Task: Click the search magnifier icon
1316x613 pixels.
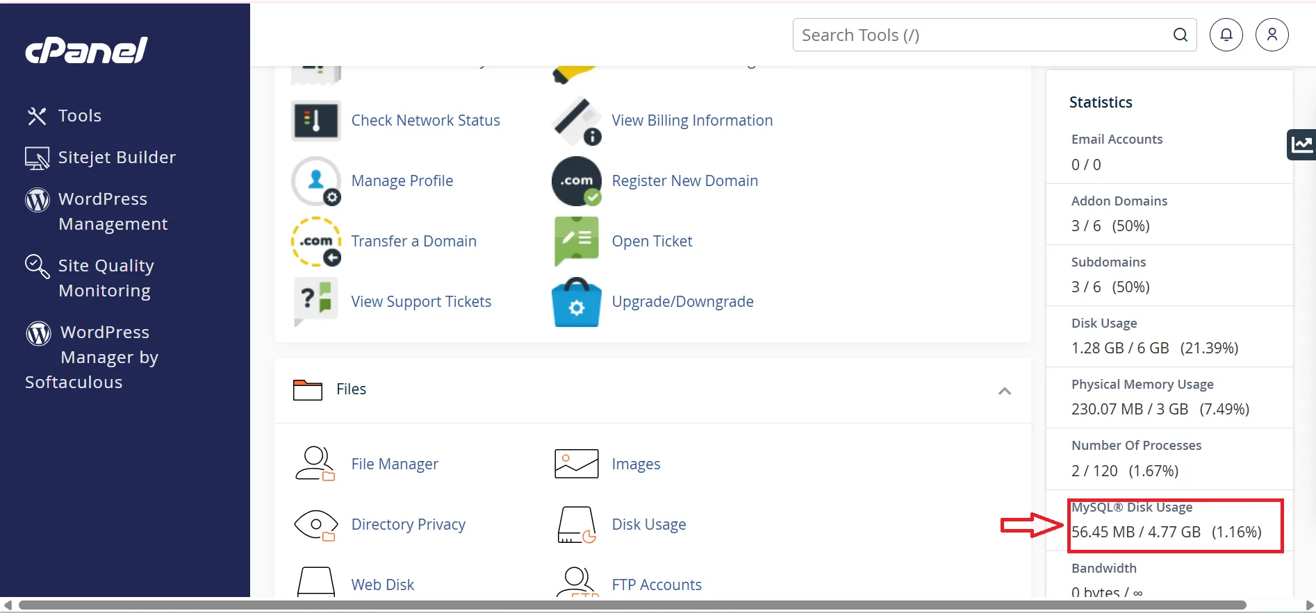Action: pyautogui.click(x=1180, y=35)
